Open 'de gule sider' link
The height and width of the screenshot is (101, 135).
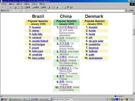coord(96,41)
